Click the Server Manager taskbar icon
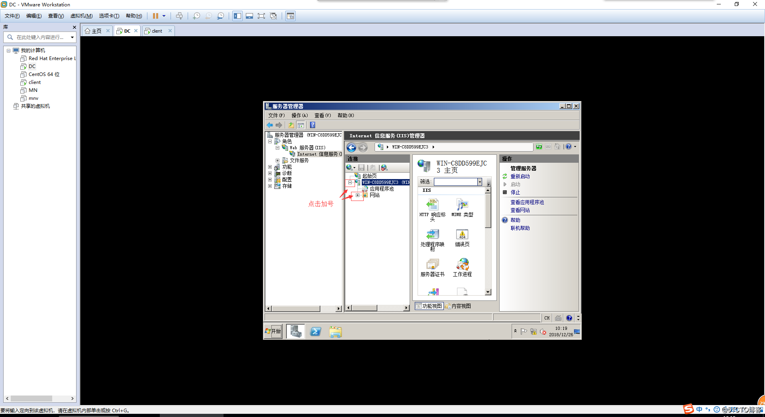This screenshot has height=417, width=765. click(x=296, y=331)
